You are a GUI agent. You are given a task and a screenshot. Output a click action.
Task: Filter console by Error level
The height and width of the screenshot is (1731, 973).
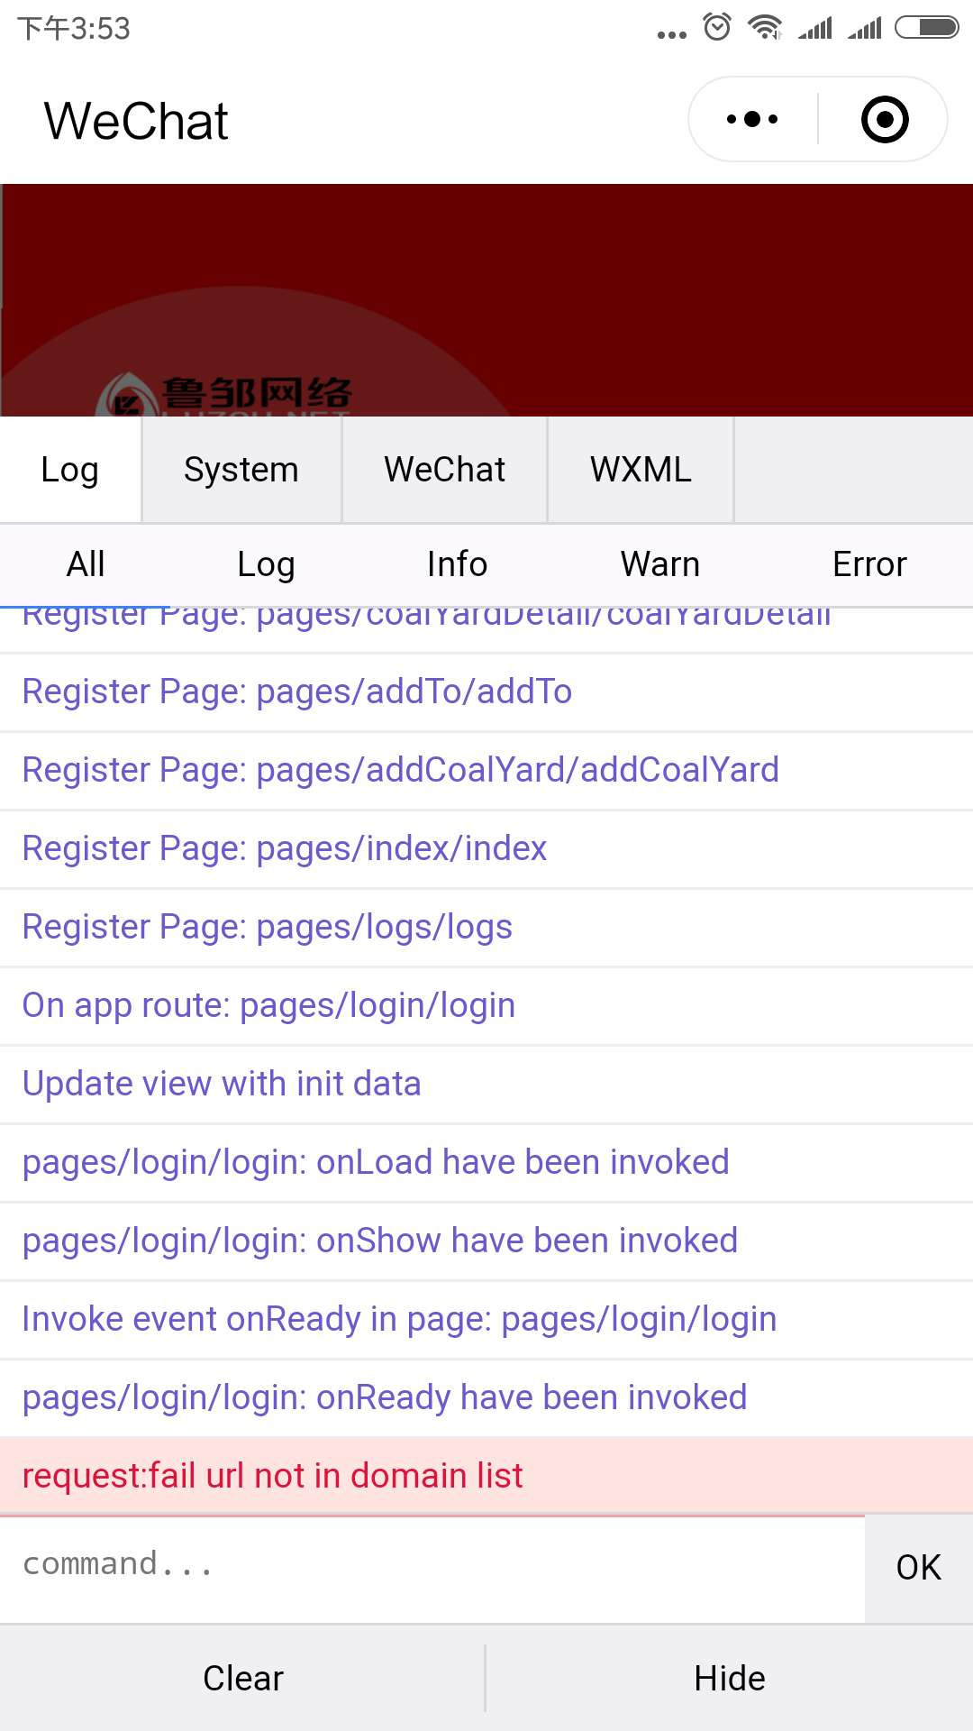point(869,564)
